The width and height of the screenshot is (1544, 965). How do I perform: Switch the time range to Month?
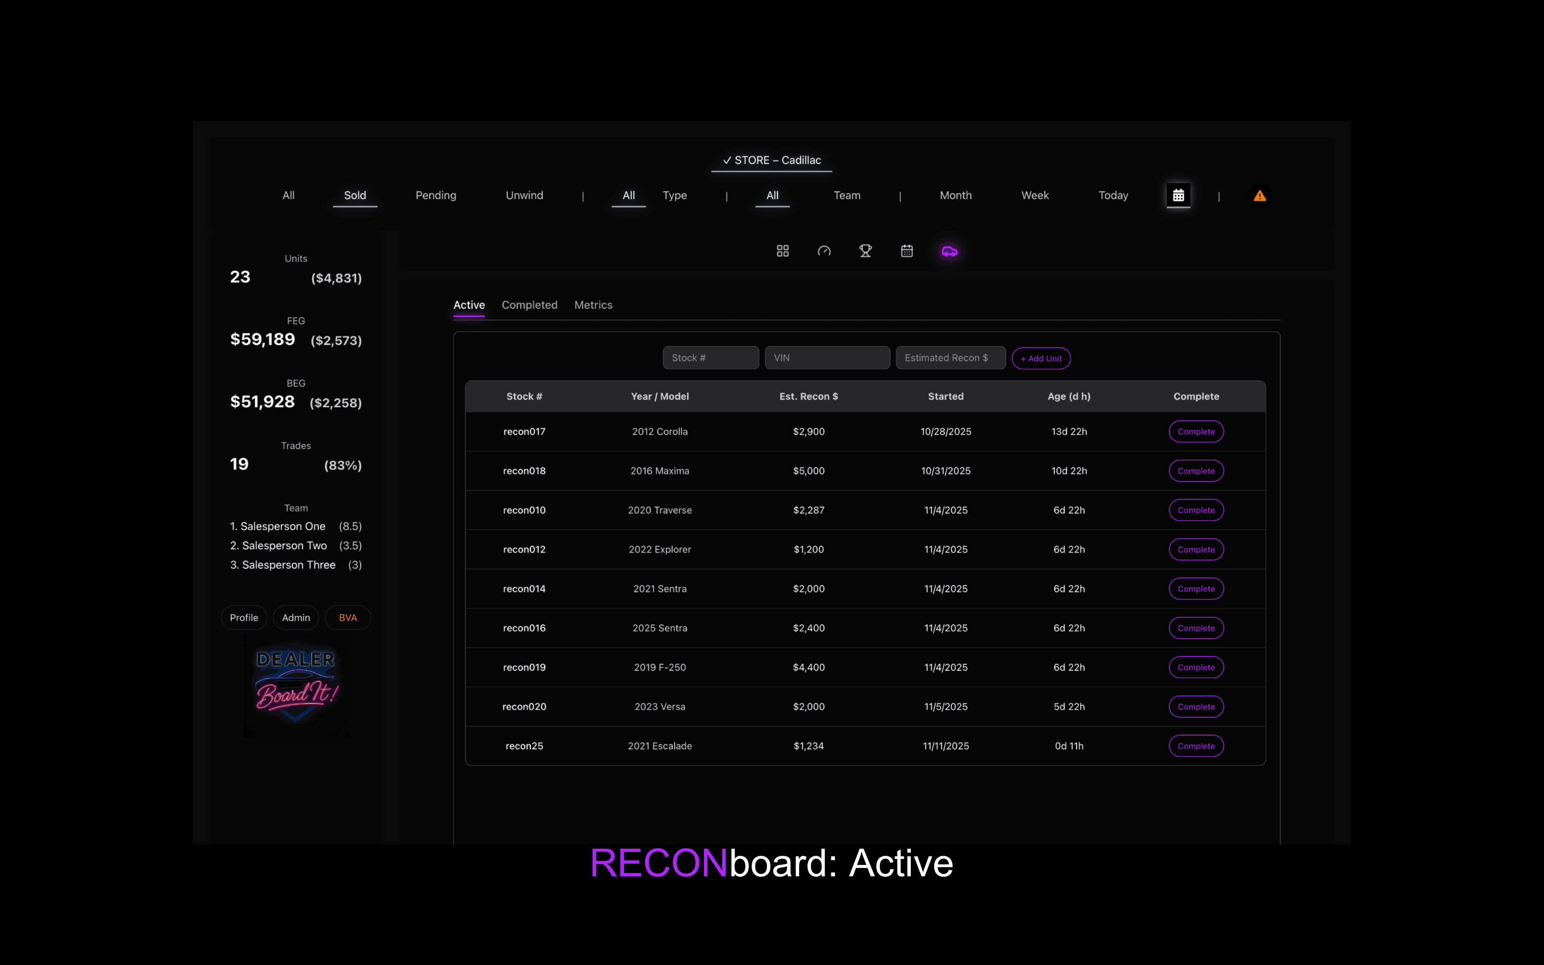coord(956,195)
